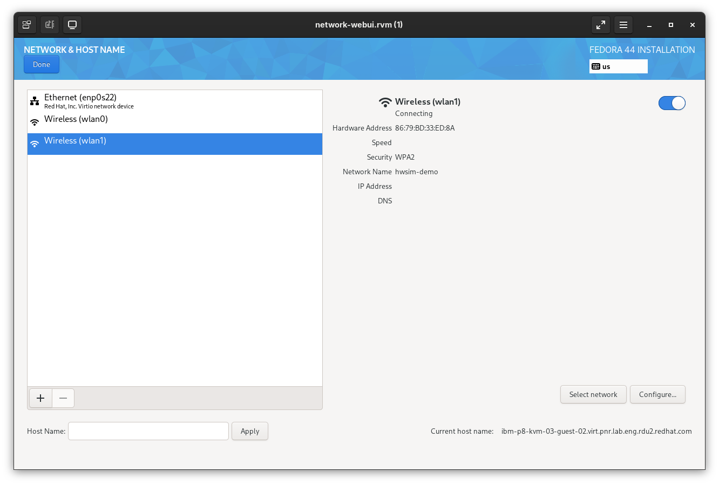719x485 pixels.
Task: Click the Done button
Action: (x=42, y=64)
